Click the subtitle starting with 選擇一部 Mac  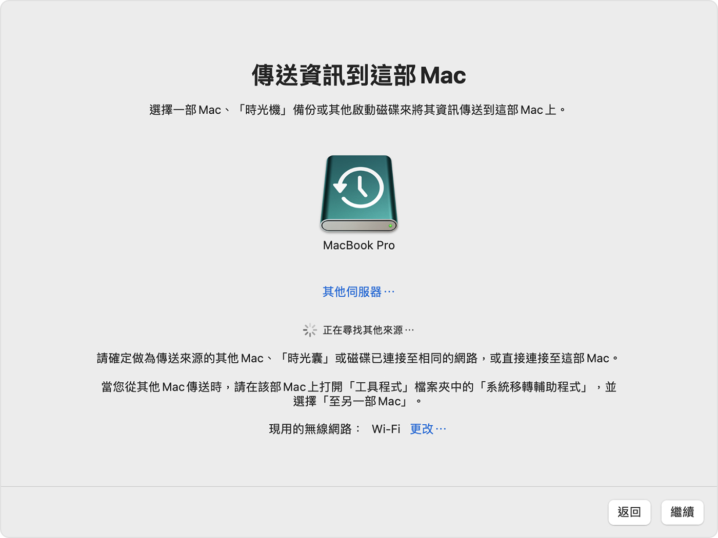(x=358, y=110)
